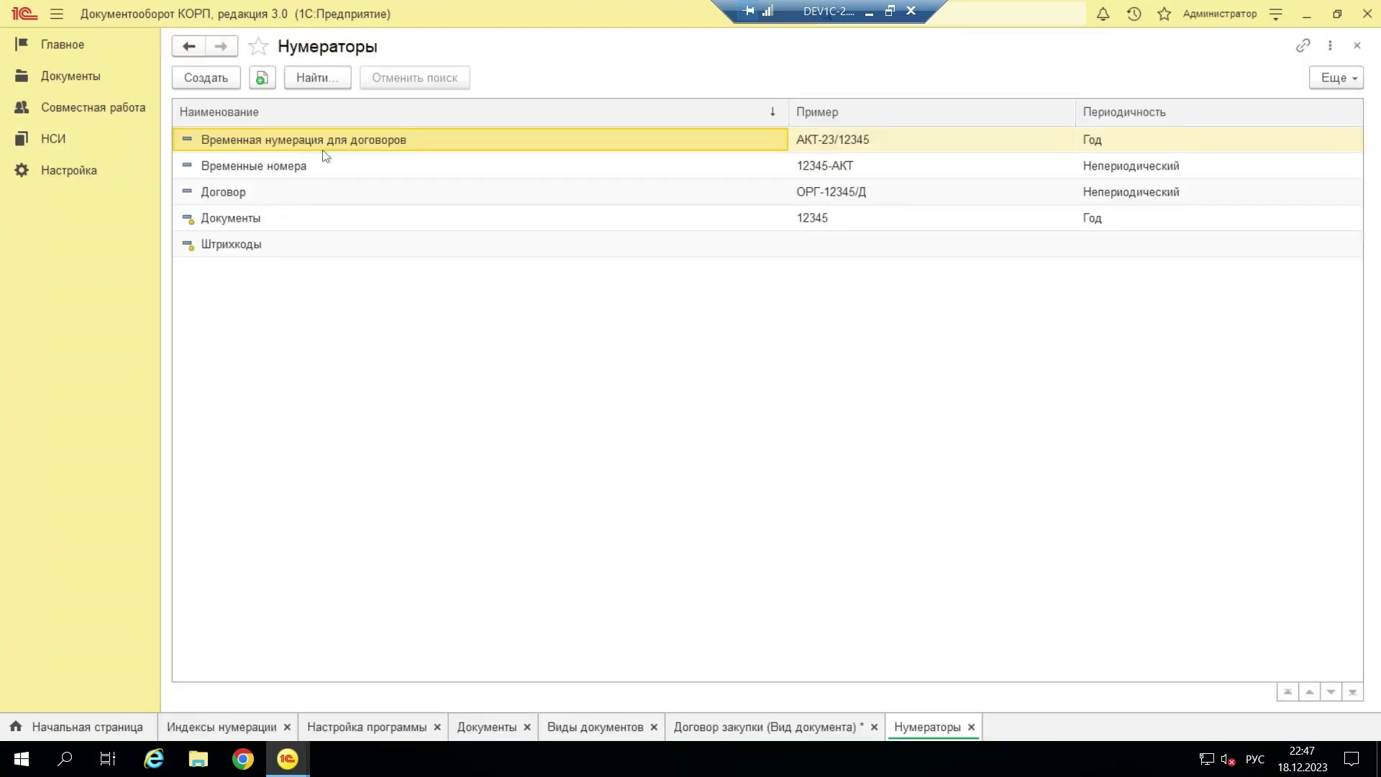
Task: Click the copy numerator icon next to Создать
Action: click(x=262, y=78)
